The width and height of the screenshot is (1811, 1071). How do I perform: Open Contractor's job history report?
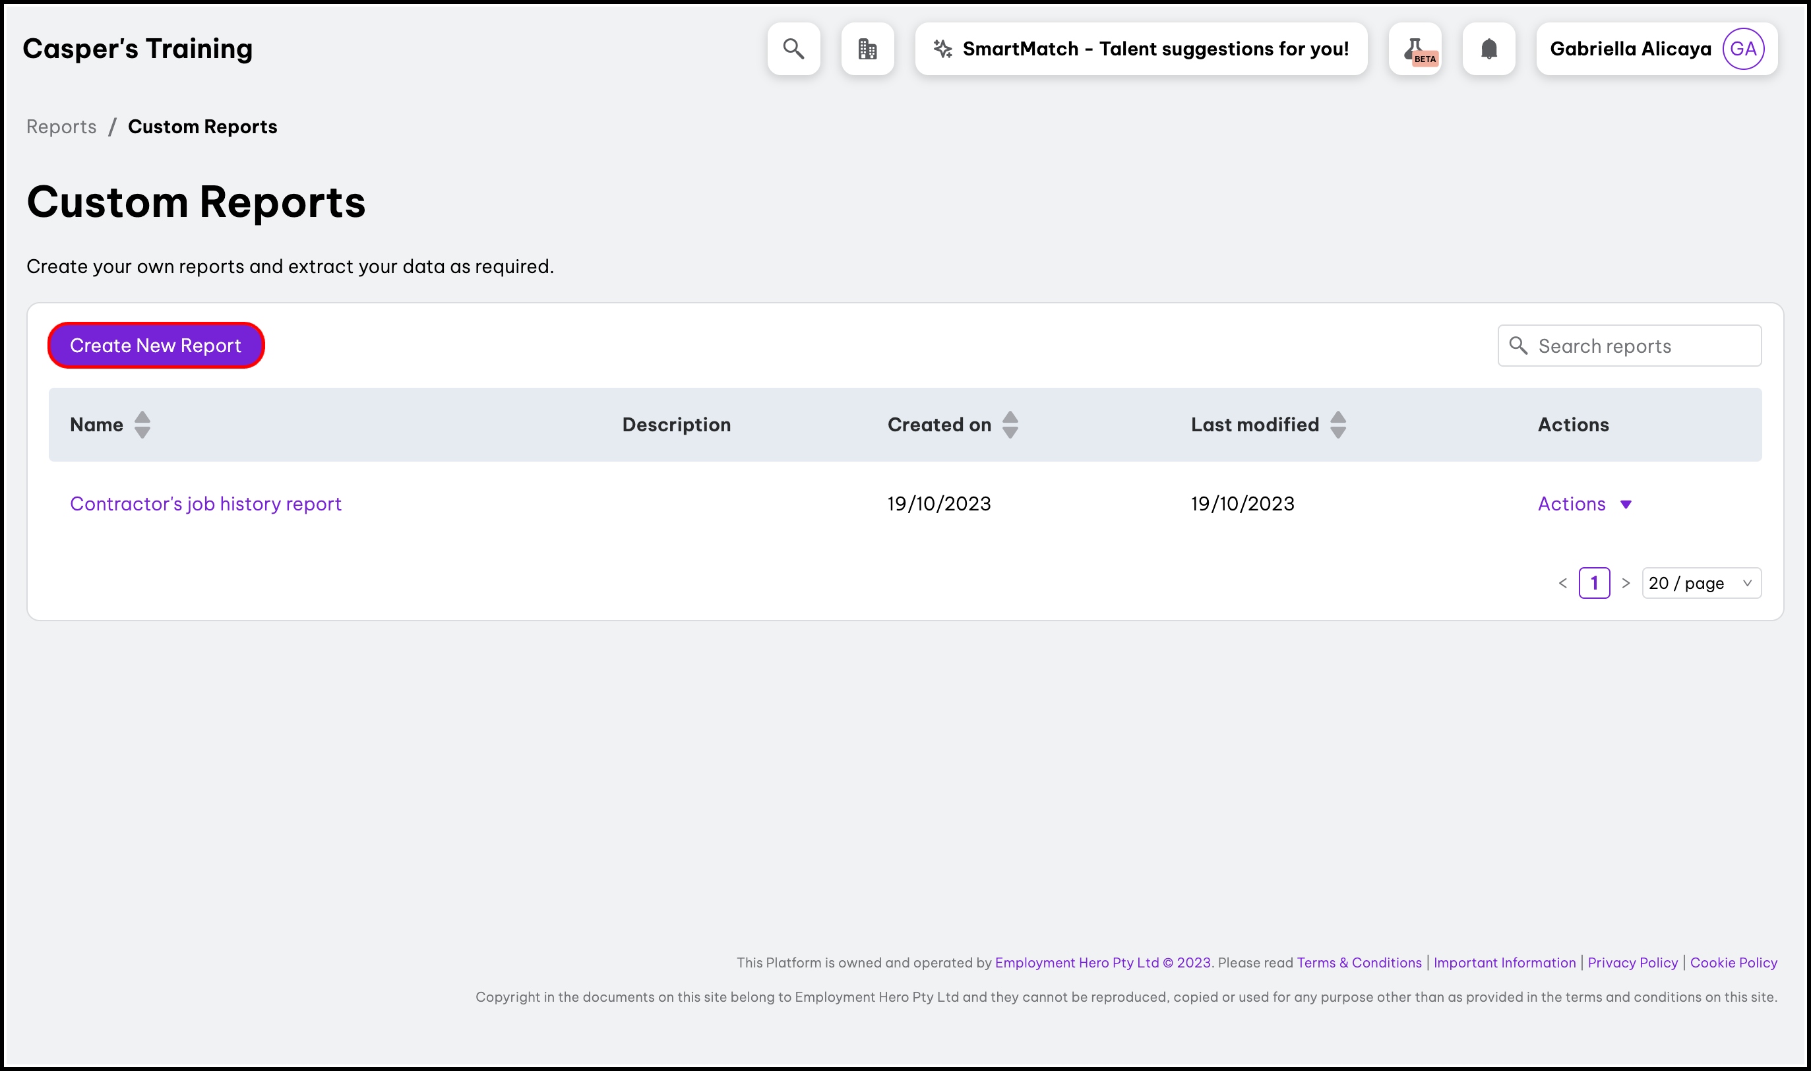tap(206, 504)
